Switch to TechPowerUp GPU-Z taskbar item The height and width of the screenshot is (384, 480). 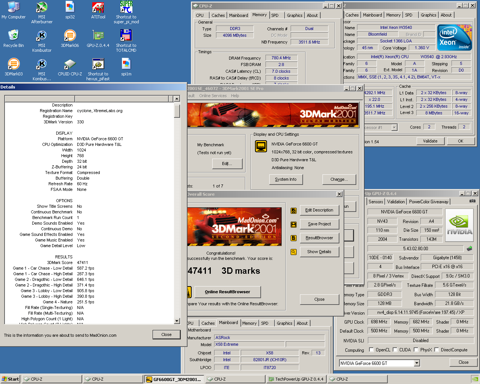click(296, 379)
